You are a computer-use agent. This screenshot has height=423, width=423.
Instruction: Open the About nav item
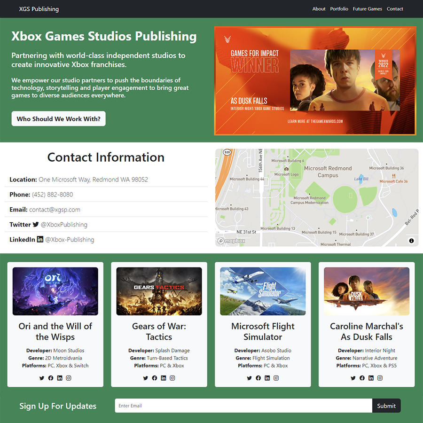pyautogui.click(x=319, y=9)
